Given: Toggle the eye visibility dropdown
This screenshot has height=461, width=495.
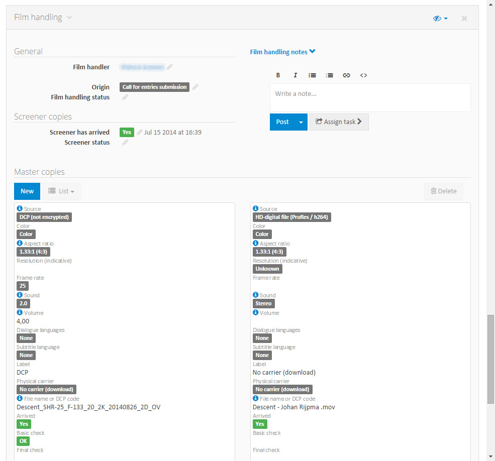Looking at the screenshot, I should 440,18.
